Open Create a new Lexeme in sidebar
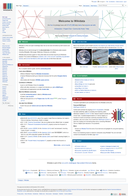 pyautogui.click(x=8, y=38)
